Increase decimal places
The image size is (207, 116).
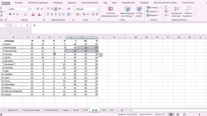click(x=93, y=14)
